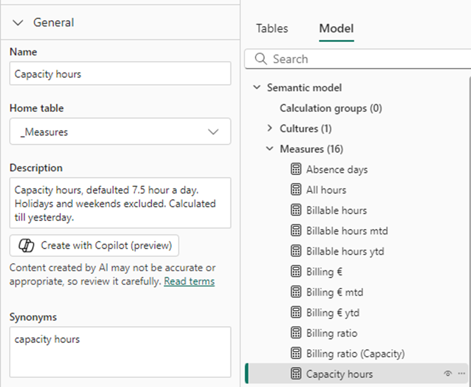
Task: Expand the Cultures node
Action: 270,128
